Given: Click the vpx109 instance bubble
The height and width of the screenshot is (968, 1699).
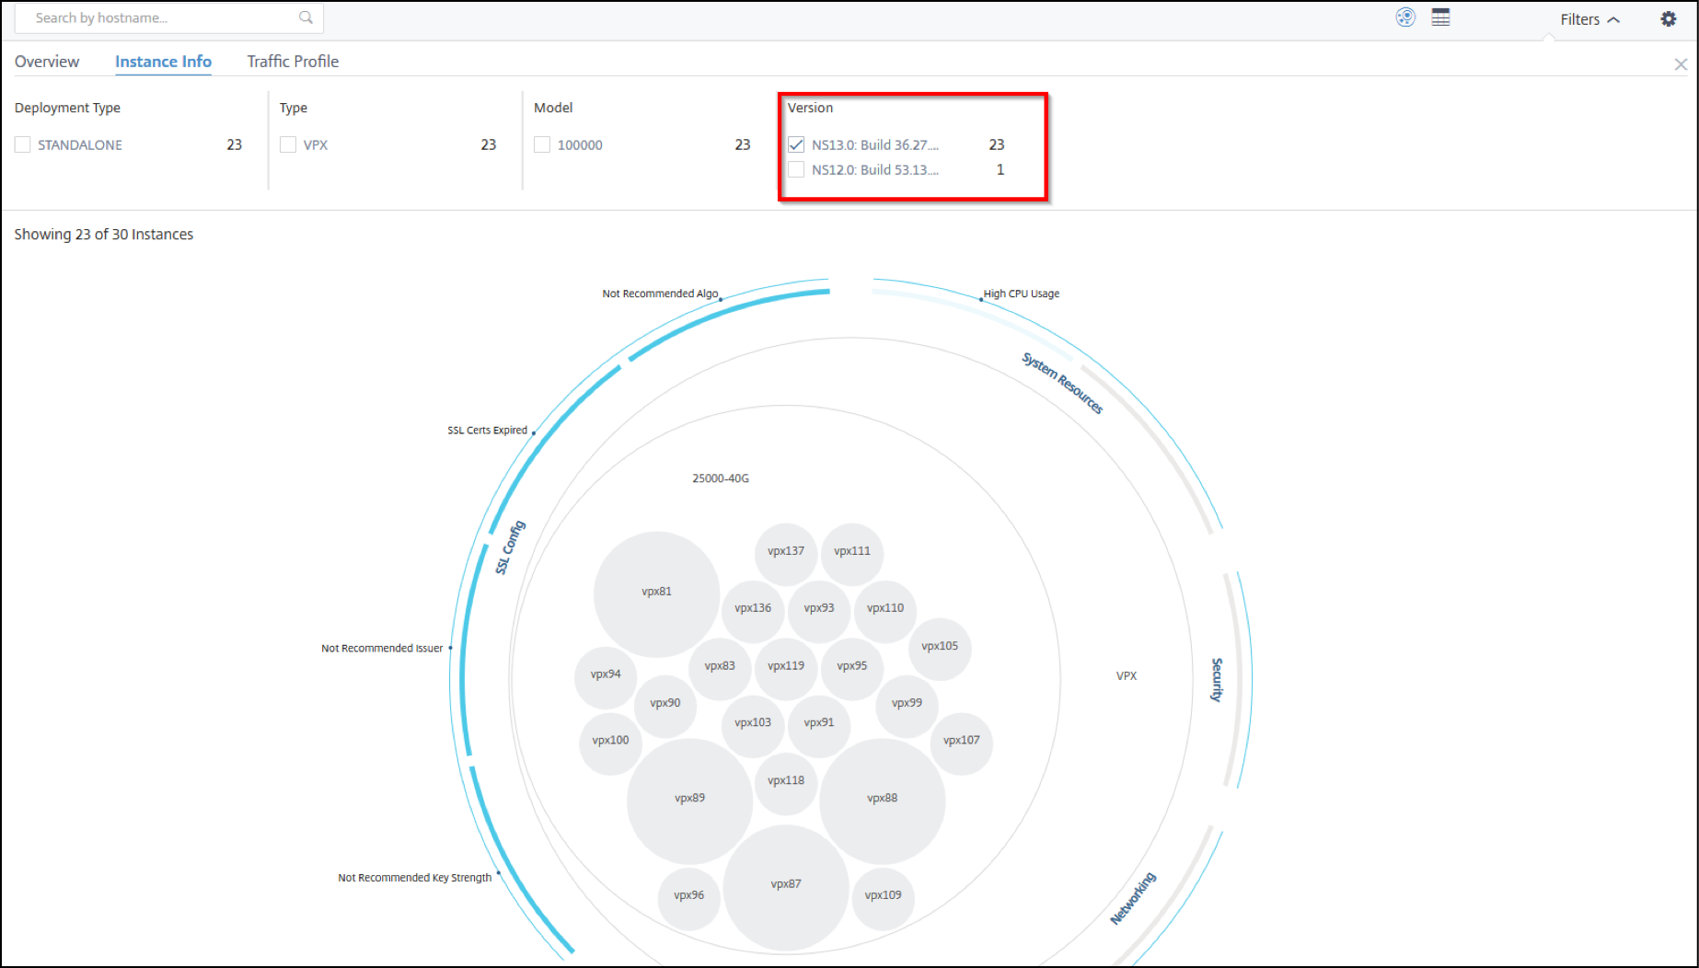Looking at the screenshot, I should click(x=884, y=897).
